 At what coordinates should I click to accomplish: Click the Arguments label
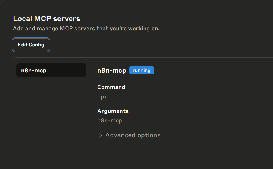click(113, 111)
